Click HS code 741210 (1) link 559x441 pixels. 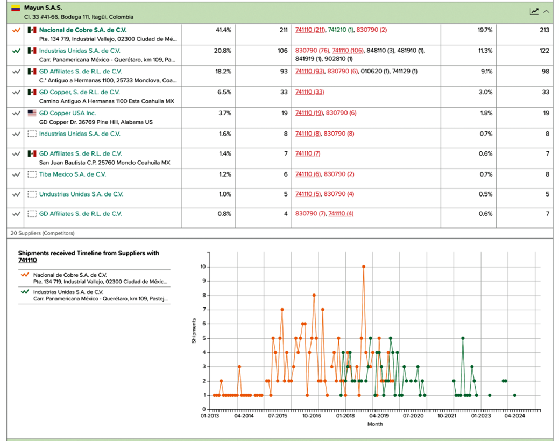coord(341,30)
